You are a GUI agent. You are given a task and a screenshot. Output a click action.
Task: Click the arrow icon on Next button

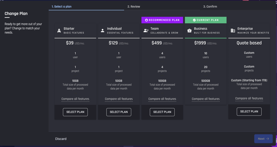(x=267, y=139)
